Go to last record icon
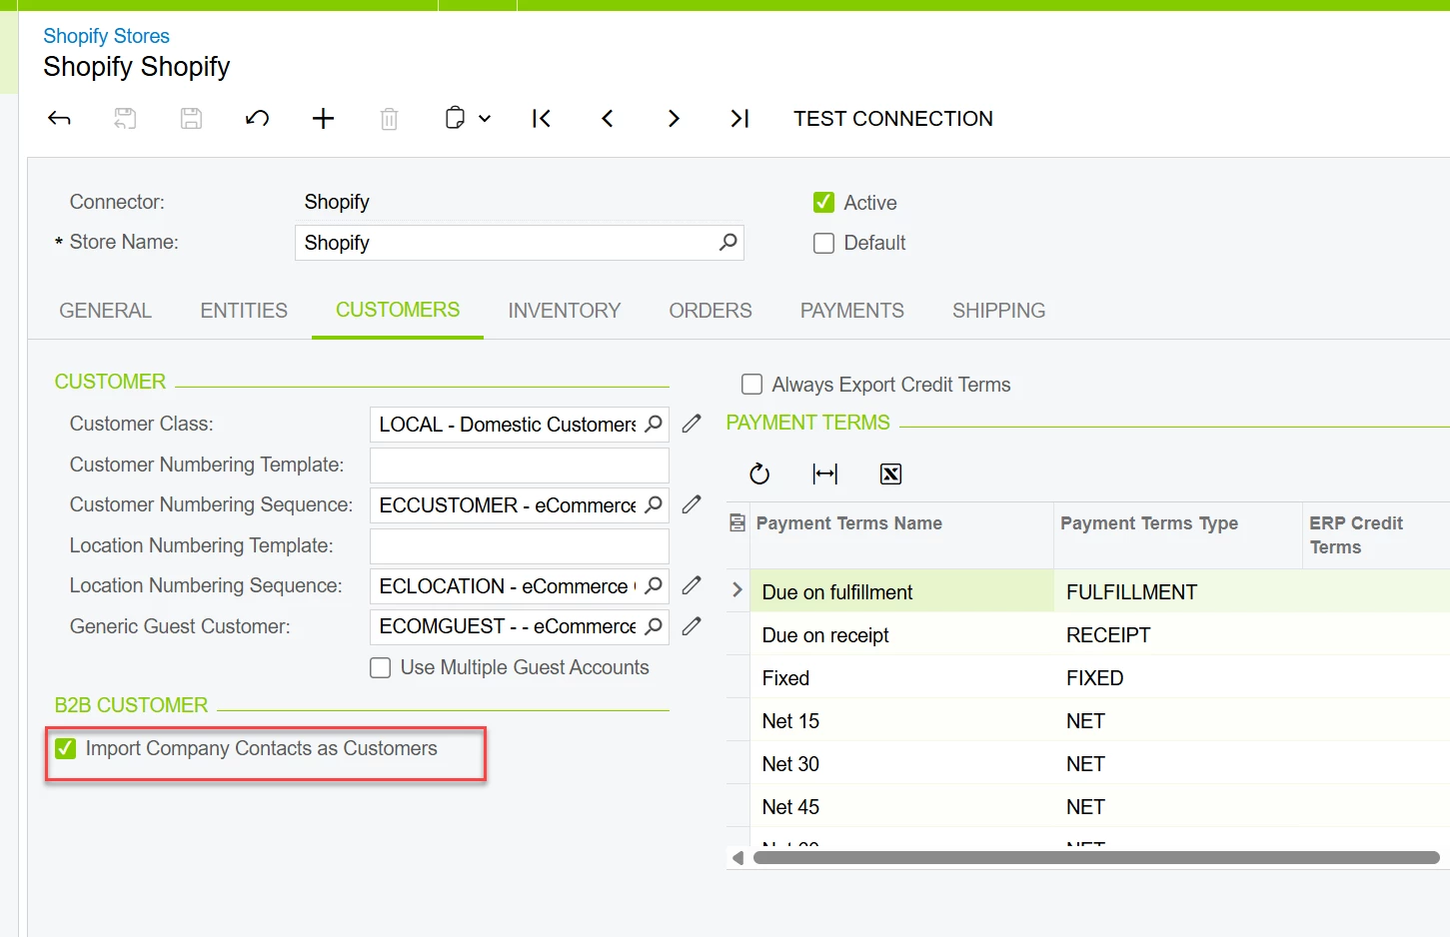Image resolution: width=1450 pixels, height=937 pixels. (x=739, y=119)
